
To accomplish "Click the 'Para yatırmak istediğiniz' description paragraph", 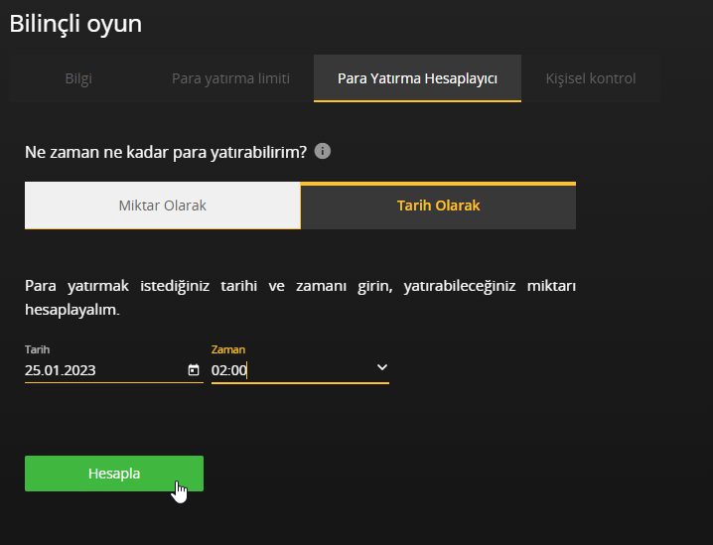I will coord(300,298).
